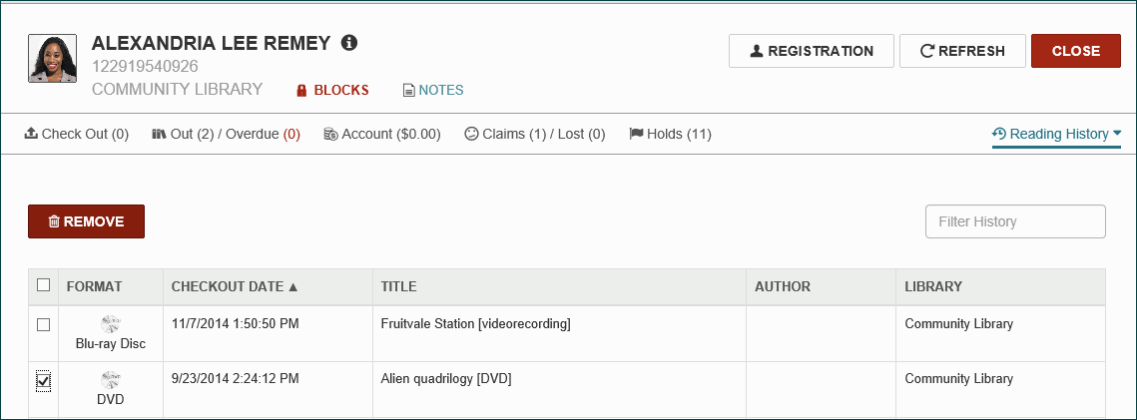This screenshot has width=1137, height=420.
Task: Click the Notes document icon
Action: [x=408, y=91]
